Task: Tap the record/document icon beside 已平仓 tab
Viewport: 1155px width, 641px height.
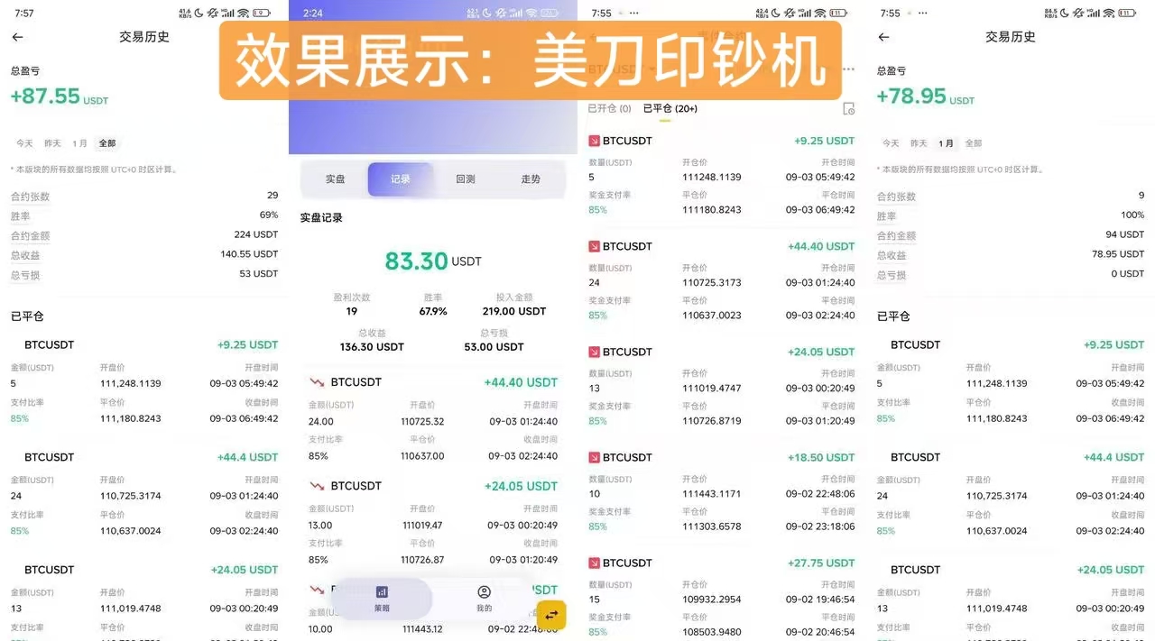Action: [847, 108]
